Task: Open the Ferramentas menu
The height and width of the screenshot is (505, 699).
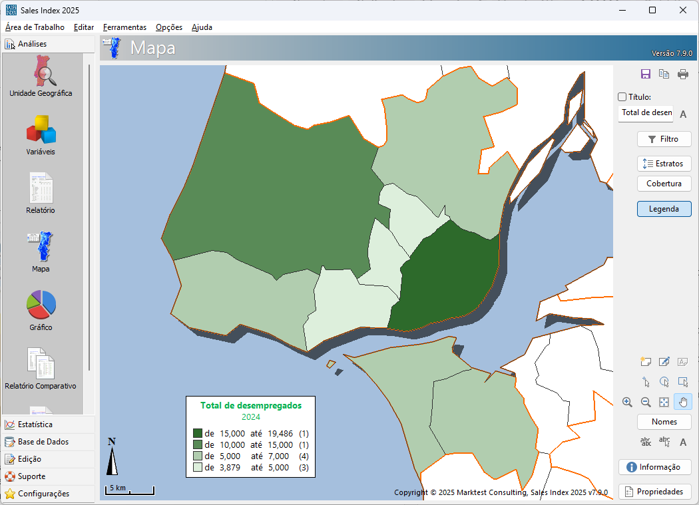Action: click(x=124, y=27)
